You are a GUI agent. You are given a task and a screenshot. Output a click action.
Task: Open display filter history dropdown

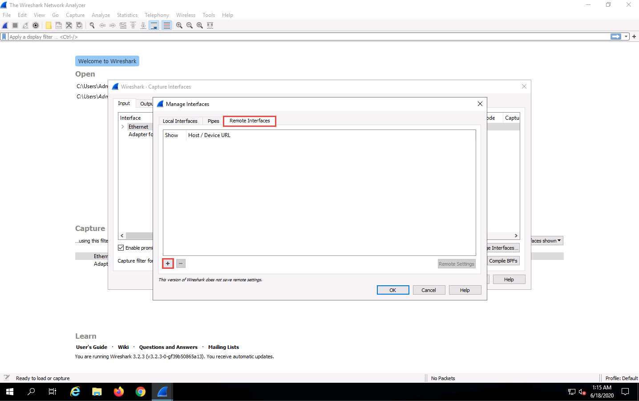point(626,36)
